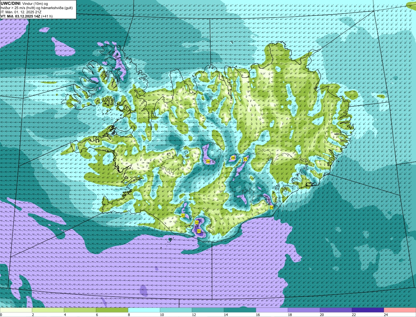Click the 'hviður > 25 m/s' description line
Viewport: 416px width, 317px height.
point(37,7)
